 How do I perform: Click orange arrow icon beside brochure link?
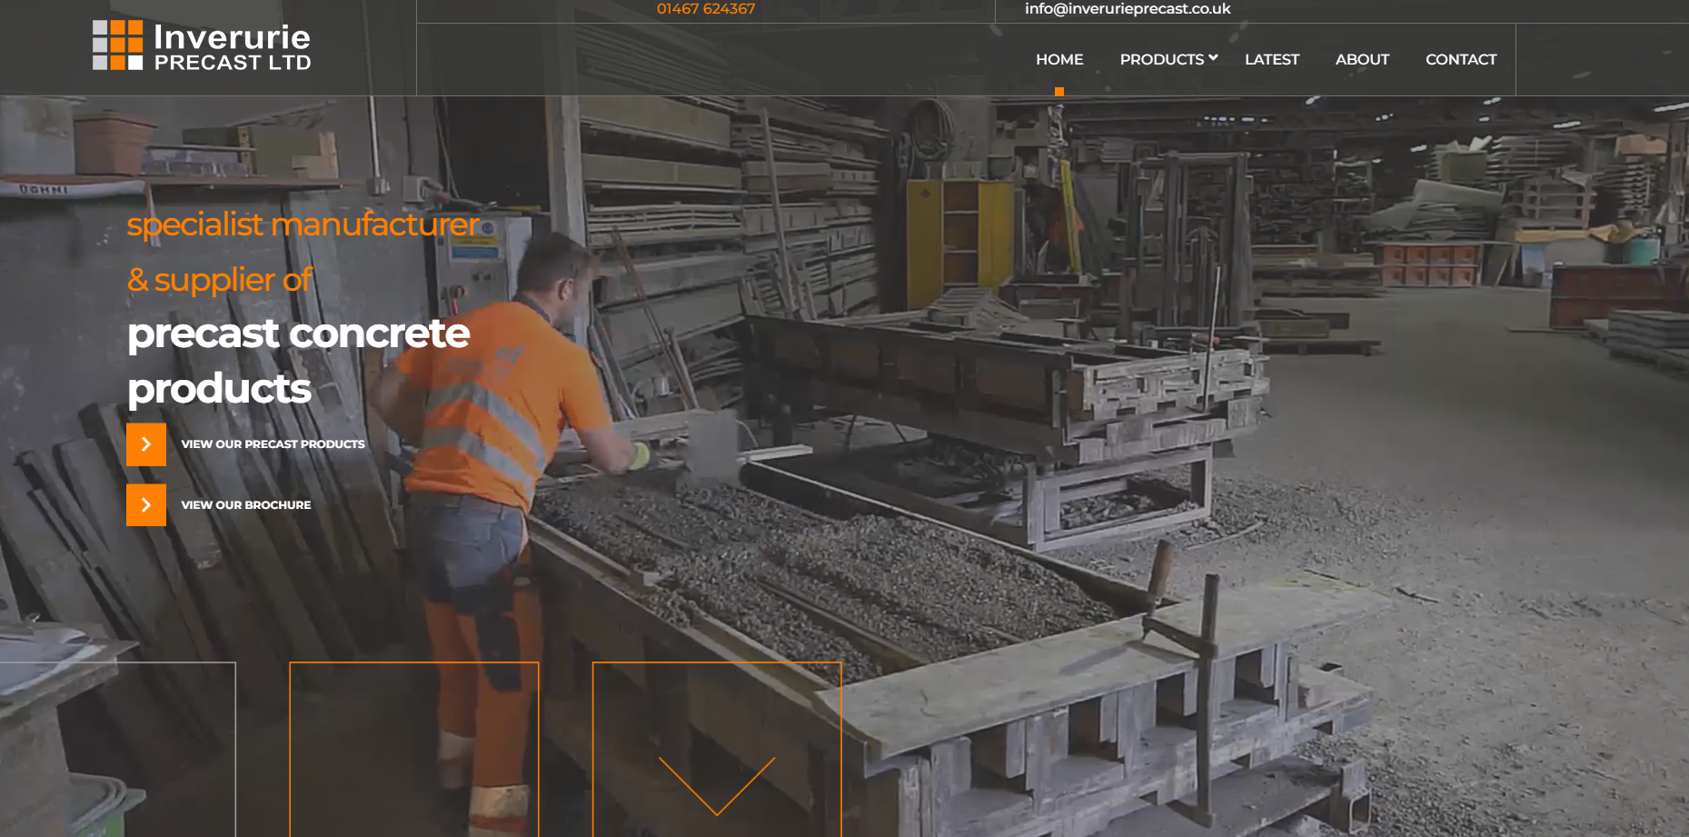pyautogui.click(x=146, y=505)
